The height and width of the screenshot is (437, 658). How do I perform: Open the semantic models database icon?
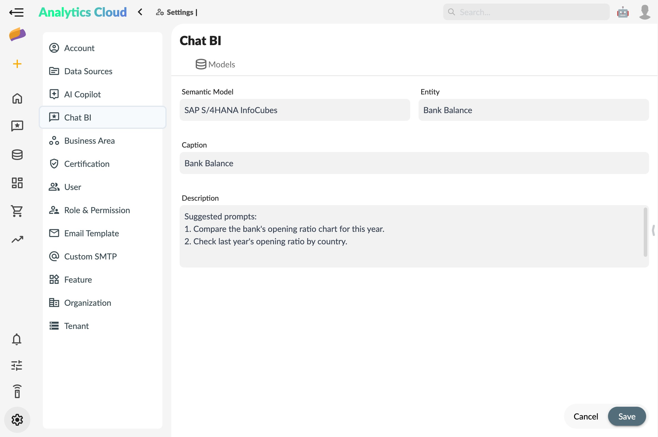[17, 155]
